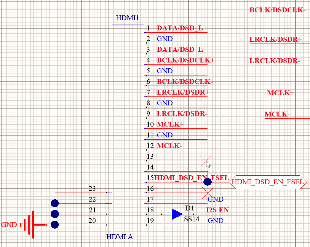The width and height of the screenshot is (310, 247).
Task: Click the SS14 diode value text
Action: [x=191, y=219]
